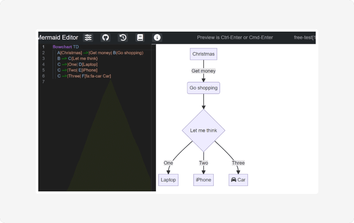This screenshot has width=354, height=223.
Task: Select the Car node
Action: (x=238, y=180)
